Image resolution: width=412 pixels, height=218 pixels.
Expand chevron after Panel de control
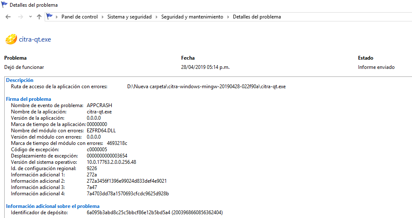(x=102, y=17)
